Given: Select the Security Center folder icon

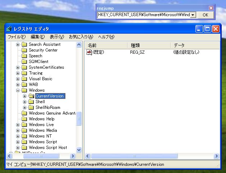Looking at the screenshot, I should click(x=24, y=50).
